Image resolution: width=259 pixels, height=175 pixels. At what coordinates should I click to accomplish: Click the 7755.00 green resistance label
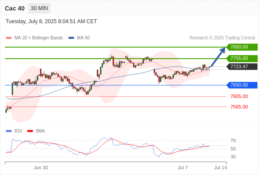click(x=242, y=59)
